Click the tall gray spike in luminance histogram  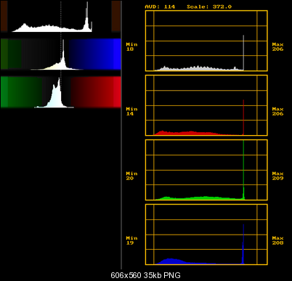pos(243,53)
